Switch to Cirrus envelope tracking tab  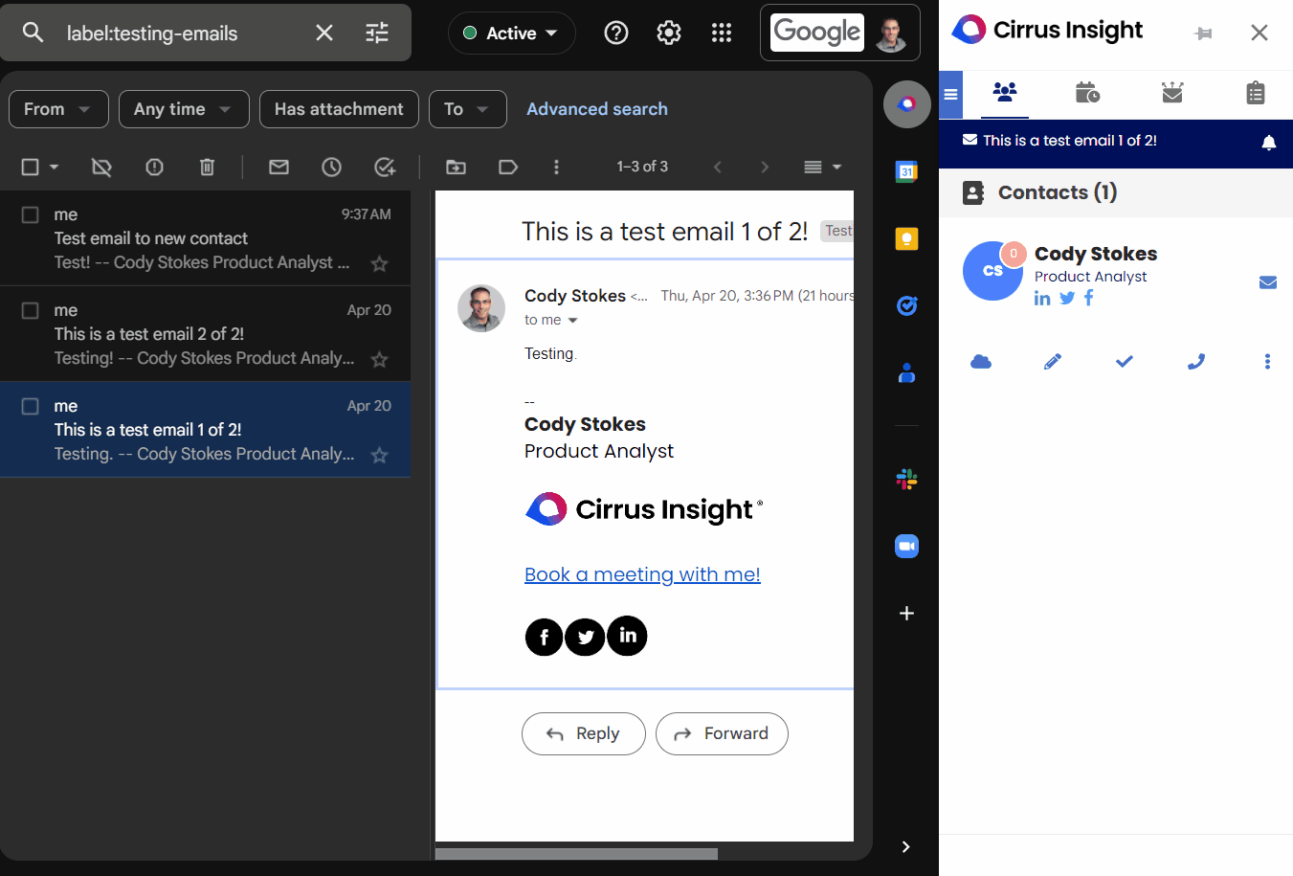pos(1172,93)
